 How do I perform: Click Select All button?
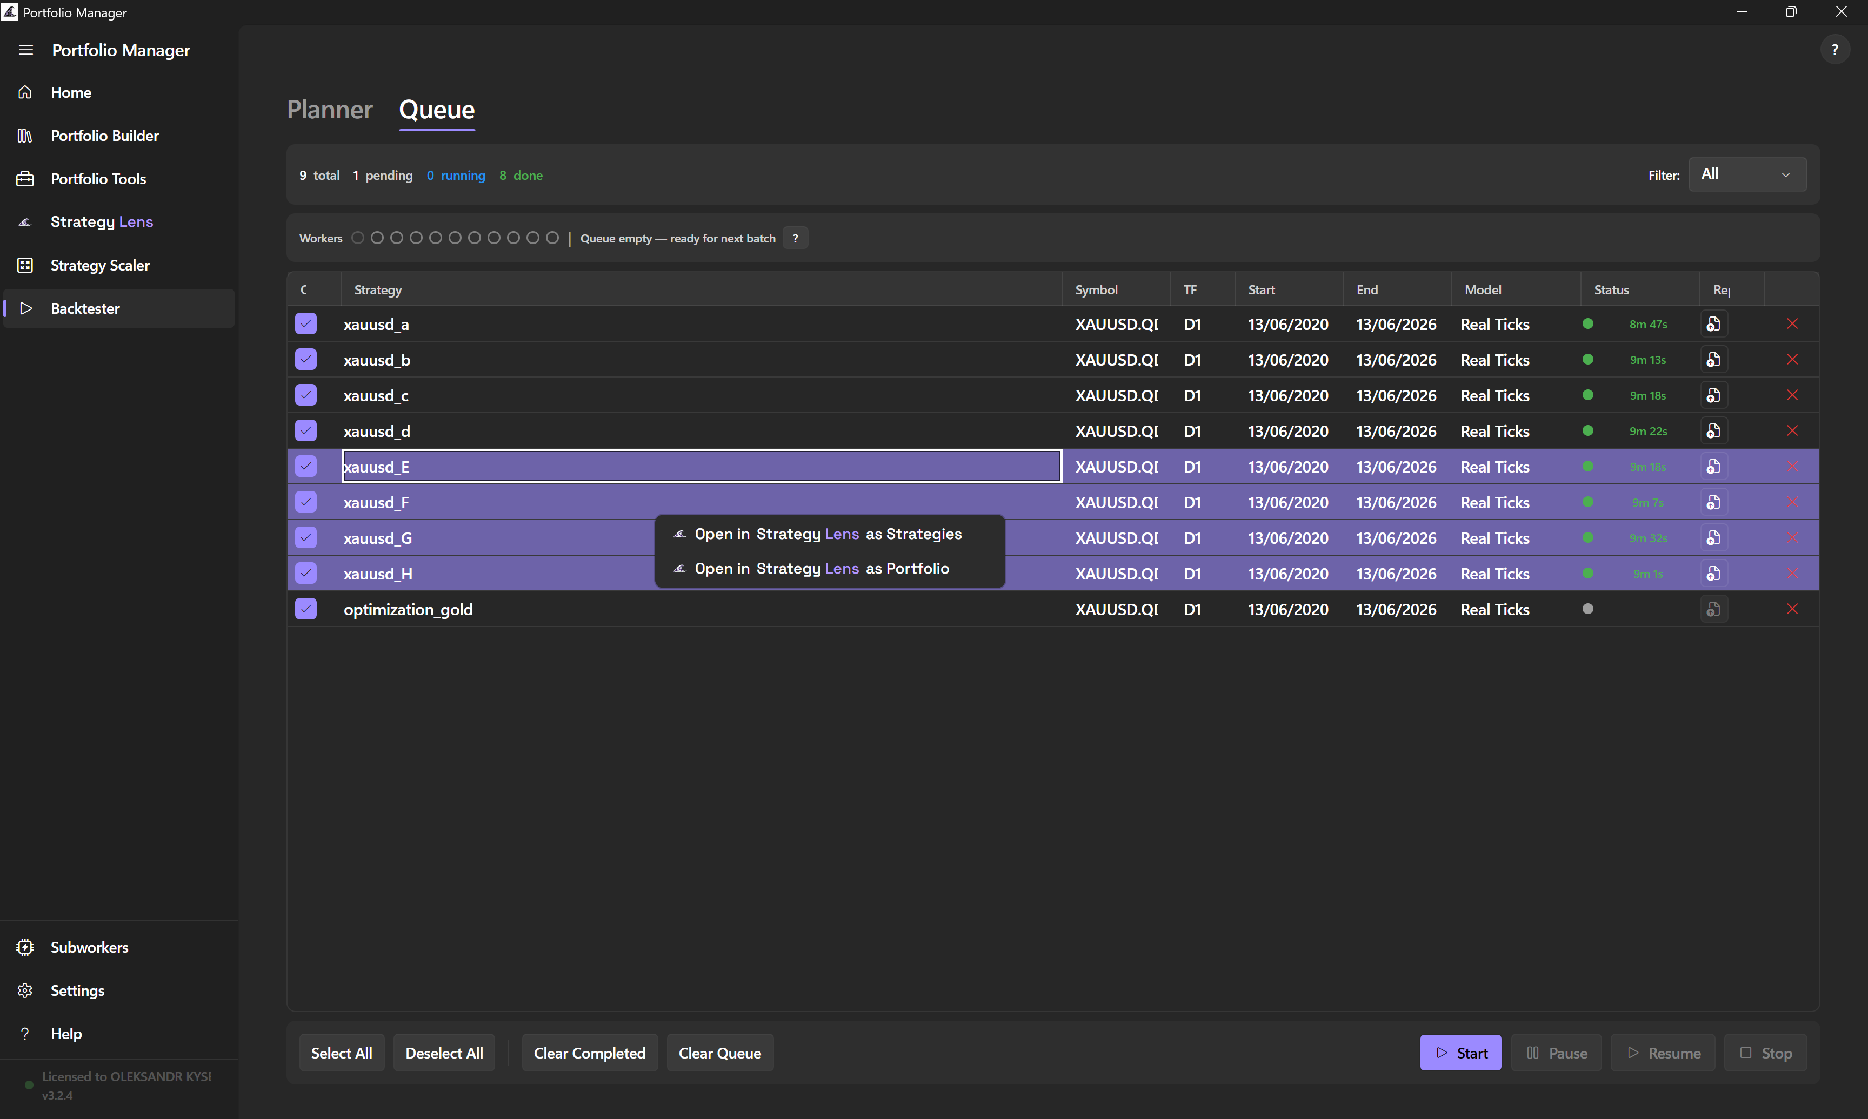pos(342,1053)
